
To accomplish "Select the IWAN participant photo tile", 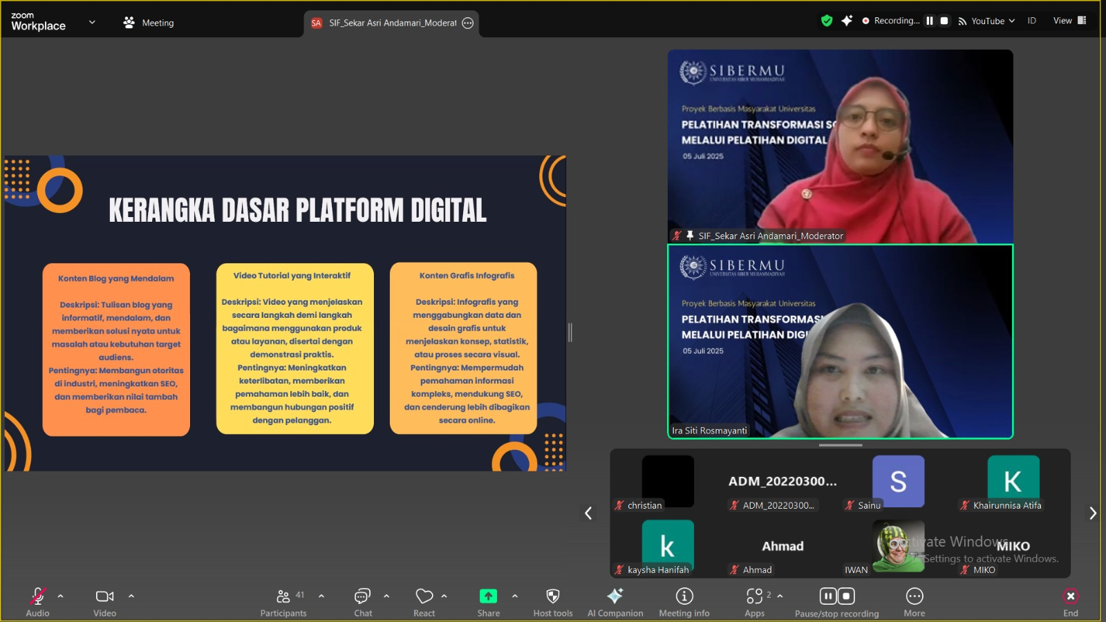I will 898,546.
